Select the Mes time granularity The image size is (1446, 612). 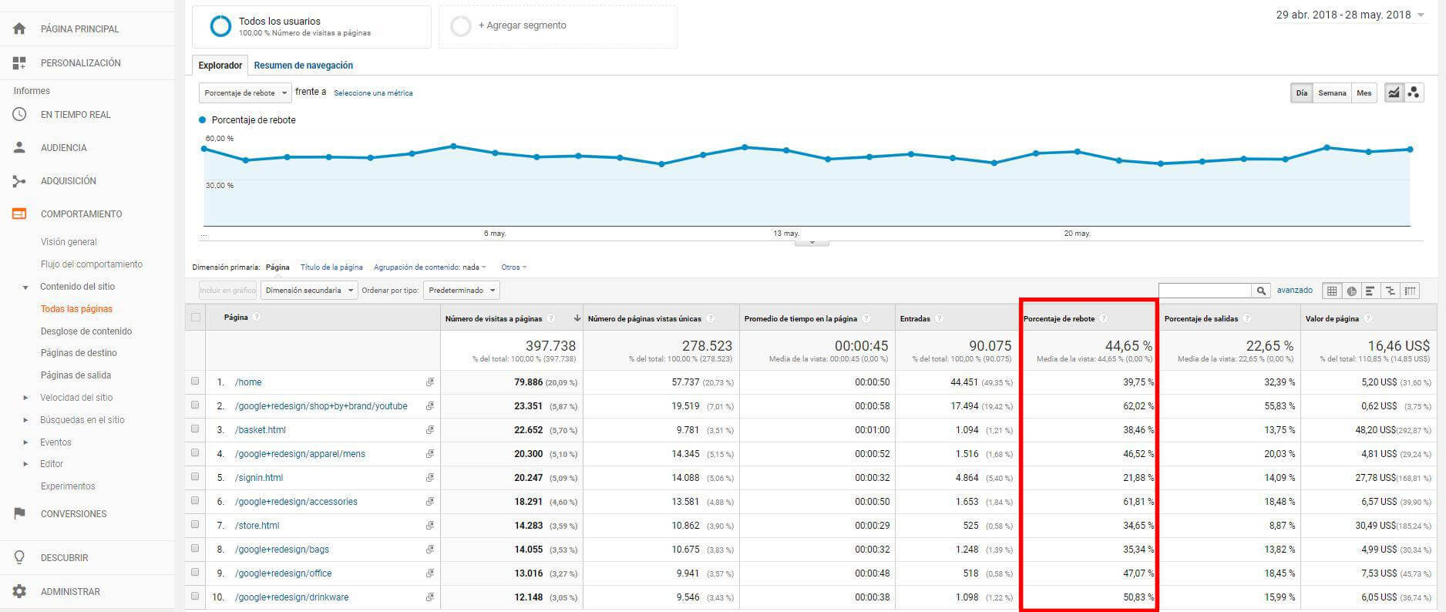(x=1364, y=93)
